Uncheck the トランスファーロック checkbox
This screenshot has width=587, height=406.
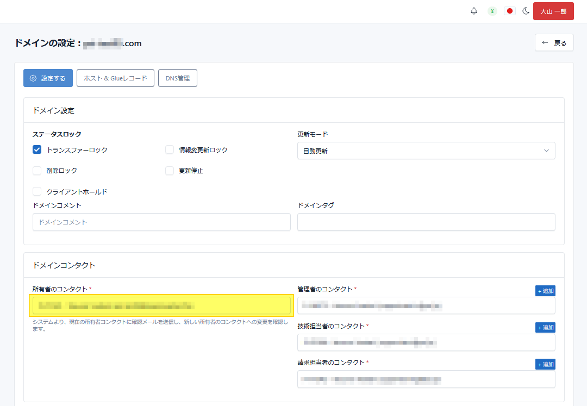coord(37,150)
